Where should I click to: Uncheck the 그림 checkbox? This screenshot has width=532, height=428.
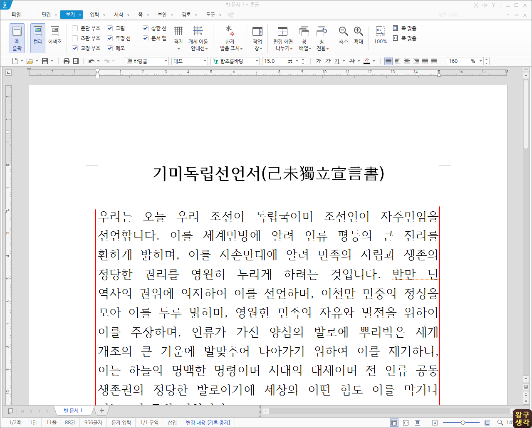(x=110, y=28)
